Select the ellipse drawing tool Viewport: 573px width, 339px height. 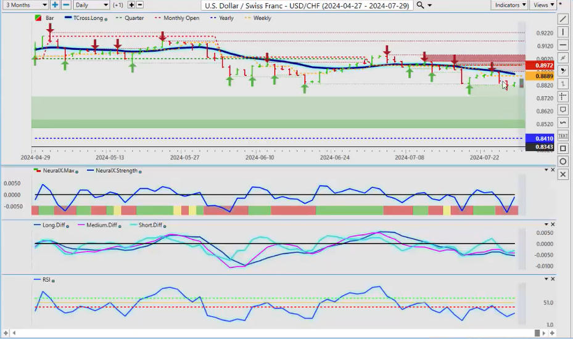pos(563,161)
